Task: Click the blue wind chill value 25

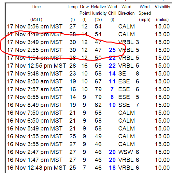Action: point(112,50)
